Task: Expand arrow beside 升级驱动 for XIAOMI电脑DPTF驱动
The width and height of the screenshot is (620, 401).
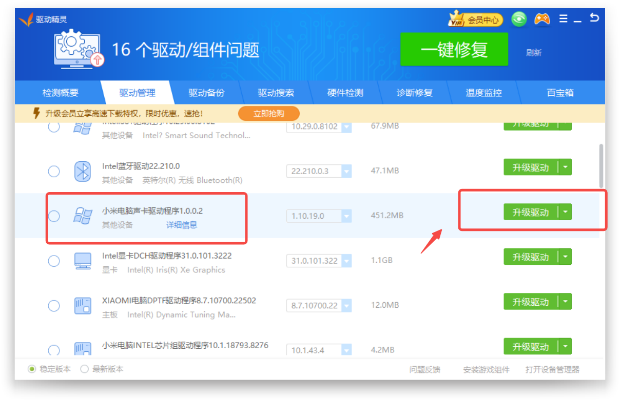Action: coord(565,302)
